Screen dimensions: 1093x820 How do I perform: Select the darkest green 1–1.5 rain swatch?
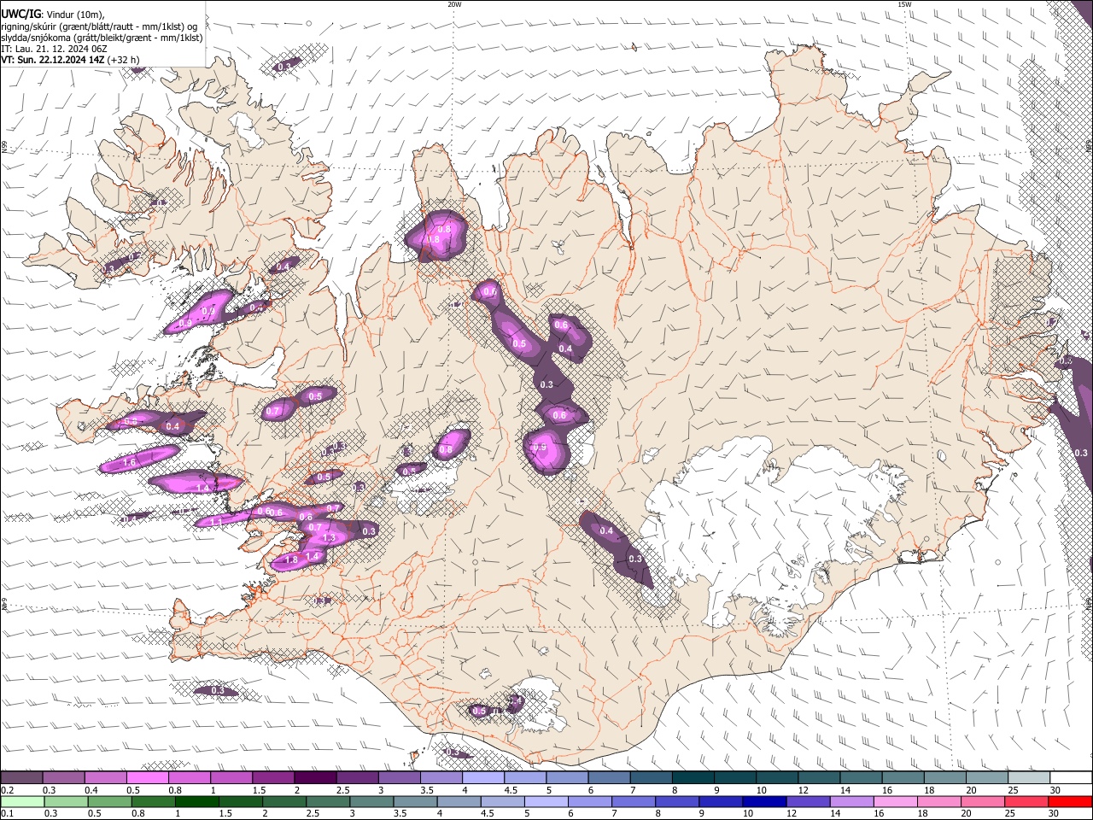[x=196, y=801]
